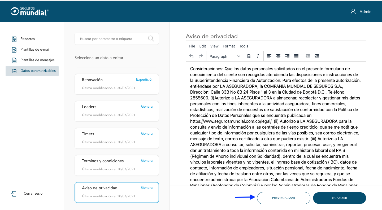Open the File menu in editor

(x=192, y=46)
